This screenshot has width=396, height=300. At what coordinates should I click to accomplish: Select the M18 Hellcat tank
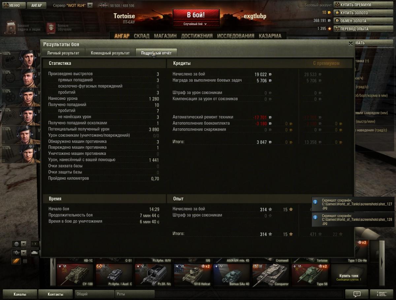click(x=193, y=275)
